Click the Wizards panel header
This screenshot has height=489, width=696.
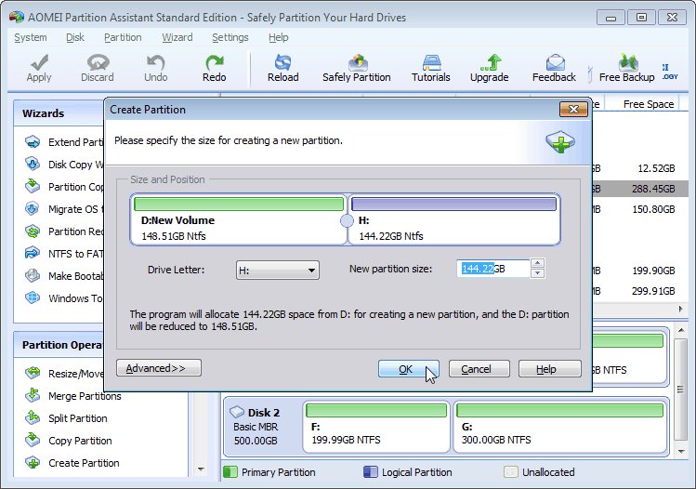59,113
